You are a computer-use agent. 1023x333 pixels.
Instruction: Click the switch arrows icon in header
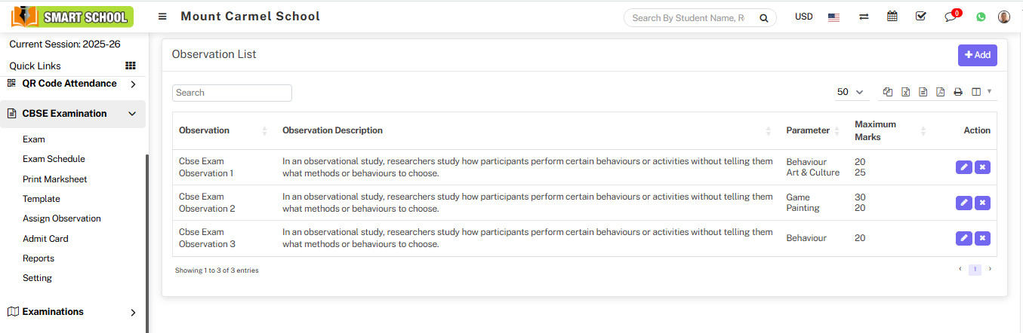tap(864, 17)
